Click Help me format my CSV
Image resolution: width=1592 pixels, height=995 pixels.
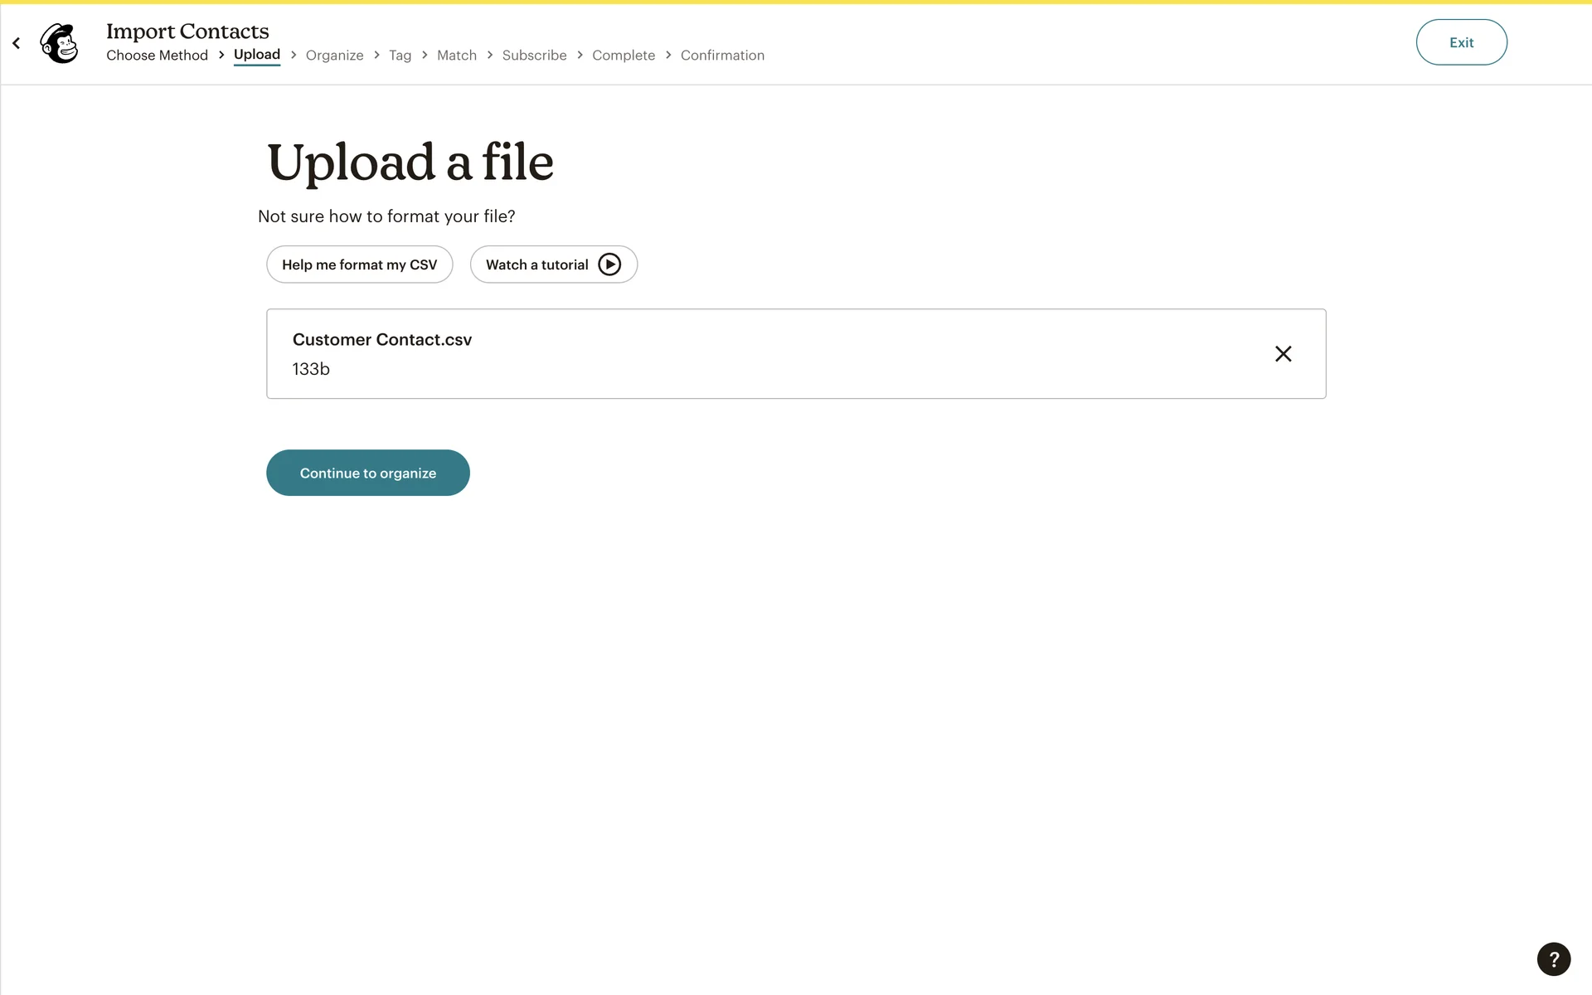359,265
